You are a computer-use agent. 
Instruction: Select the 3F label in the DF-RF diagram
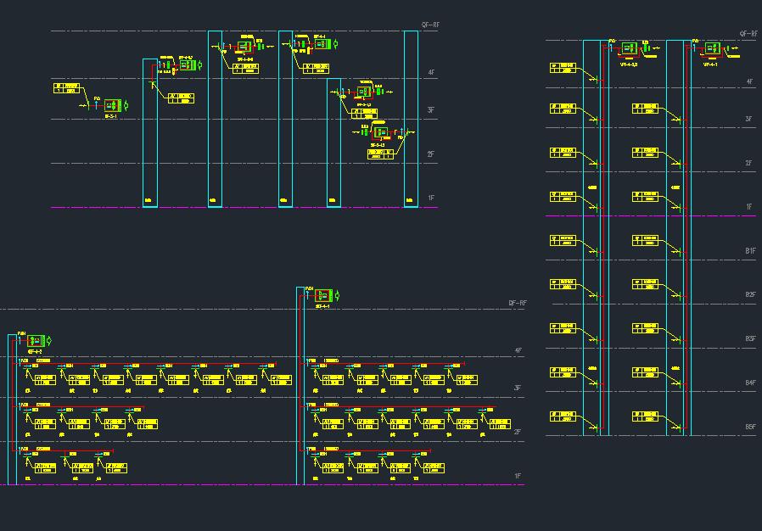click(x=518, y=388)
